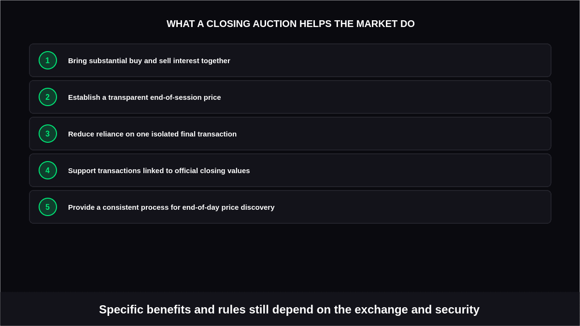
Task: Select 'Bring substantial buy and sell interest together' text
Action: [x=149, y=61]
